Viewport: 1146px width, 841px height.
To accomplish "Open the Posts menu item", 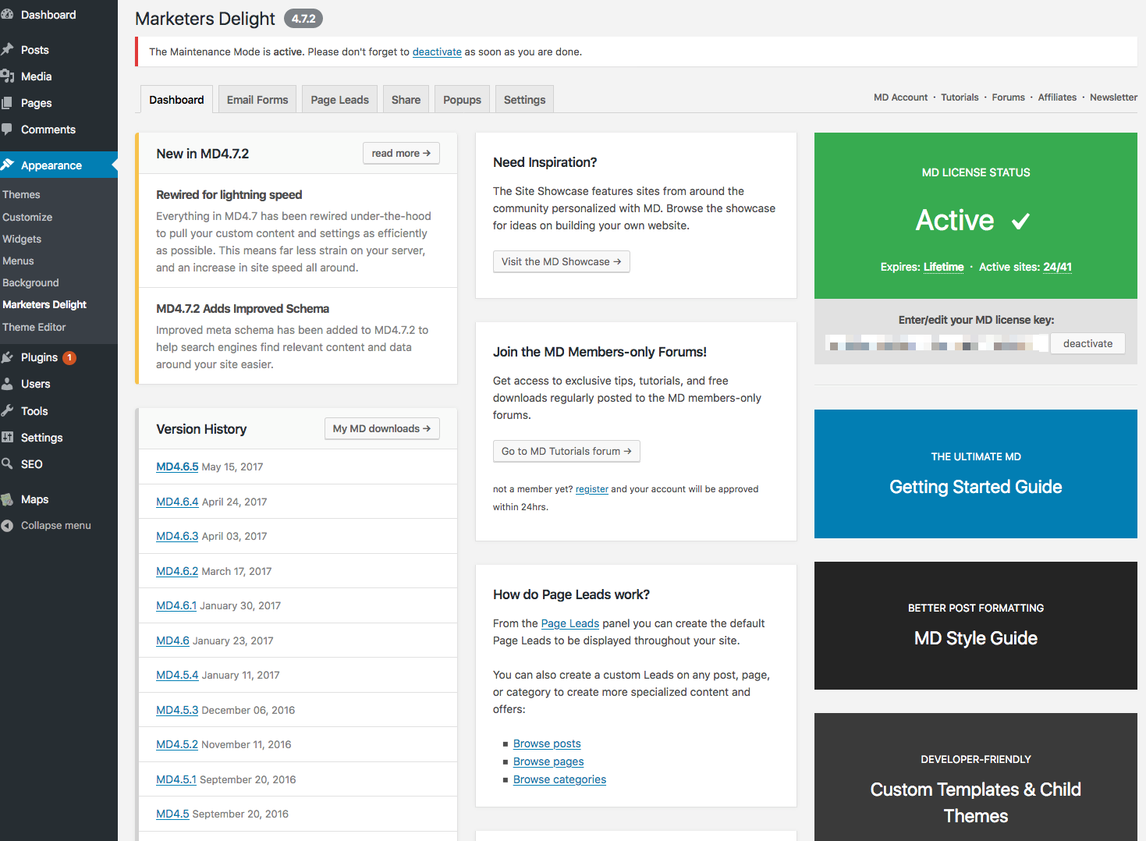I will 35,50.
